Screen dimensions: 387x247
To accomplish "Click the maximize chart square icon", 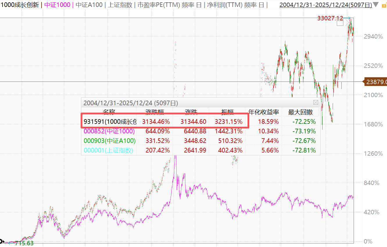I will (340, 23).
